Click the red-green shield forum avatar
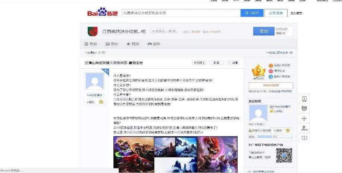This screenshot has height=173, width=342. click(92, 32)
